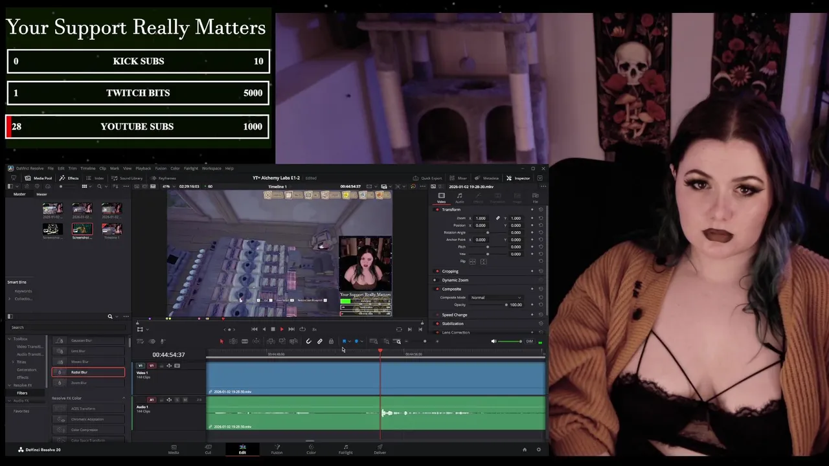Switch to the Fusion page tab
Viewport: 829px width, 466px height.
pos(277,449)
